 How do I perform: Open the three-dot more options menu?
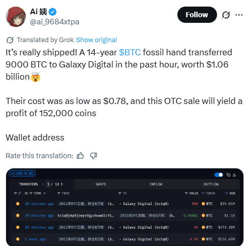pos(239,15)
